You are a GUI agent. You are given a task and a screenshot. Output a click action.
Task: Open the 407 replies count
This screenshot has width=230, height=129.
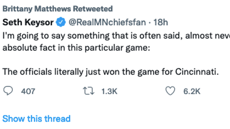click(x=28, y=92)
